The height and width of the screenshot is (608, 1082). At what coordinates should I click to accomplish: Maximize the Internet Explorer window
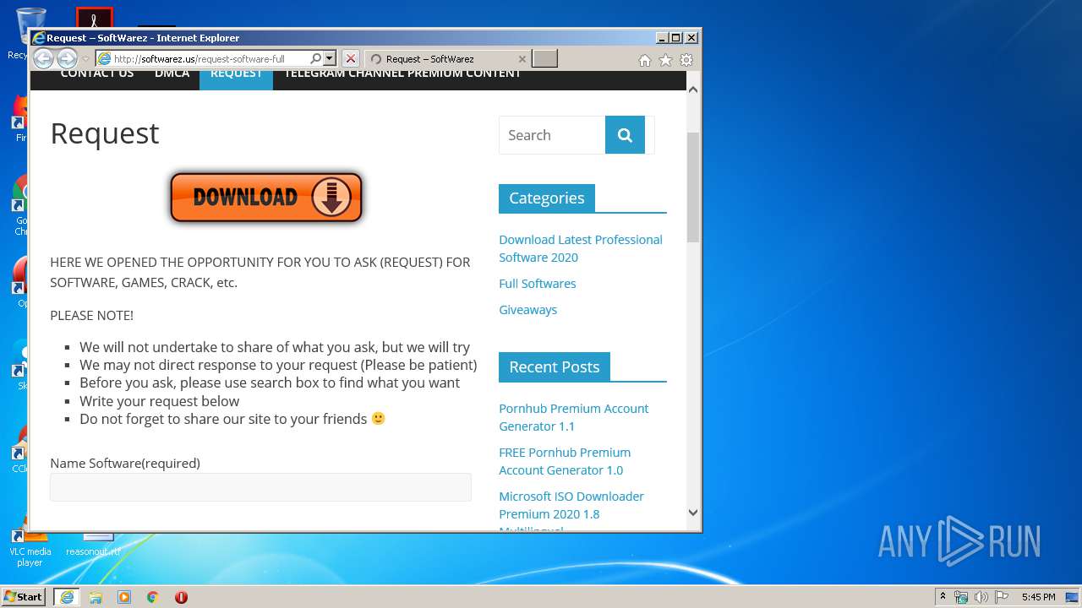coord(675,38)
